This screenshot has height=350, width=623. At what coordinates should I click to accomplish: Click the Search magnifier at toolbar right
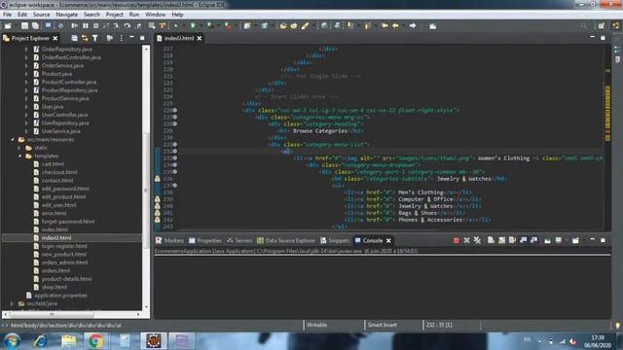click(584, 26)
